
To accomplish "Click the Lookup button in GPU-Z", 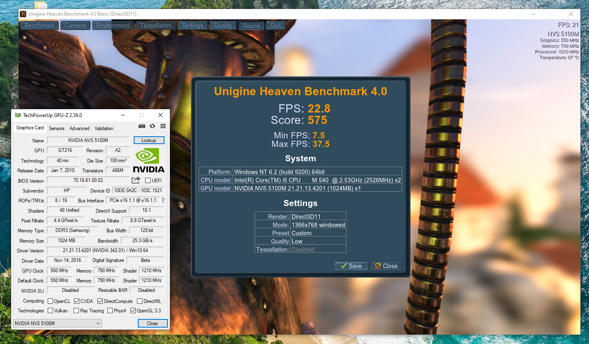I will click(x=149, y=140).
